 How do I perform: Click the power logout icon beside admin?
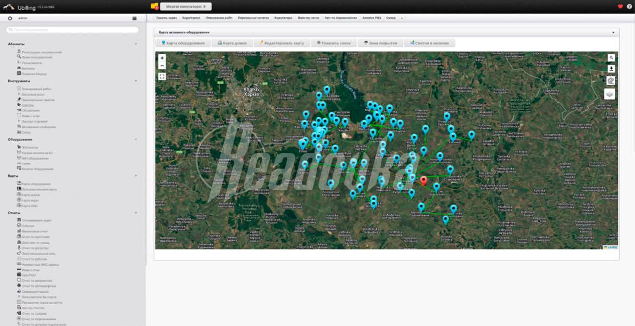(10, 18)
